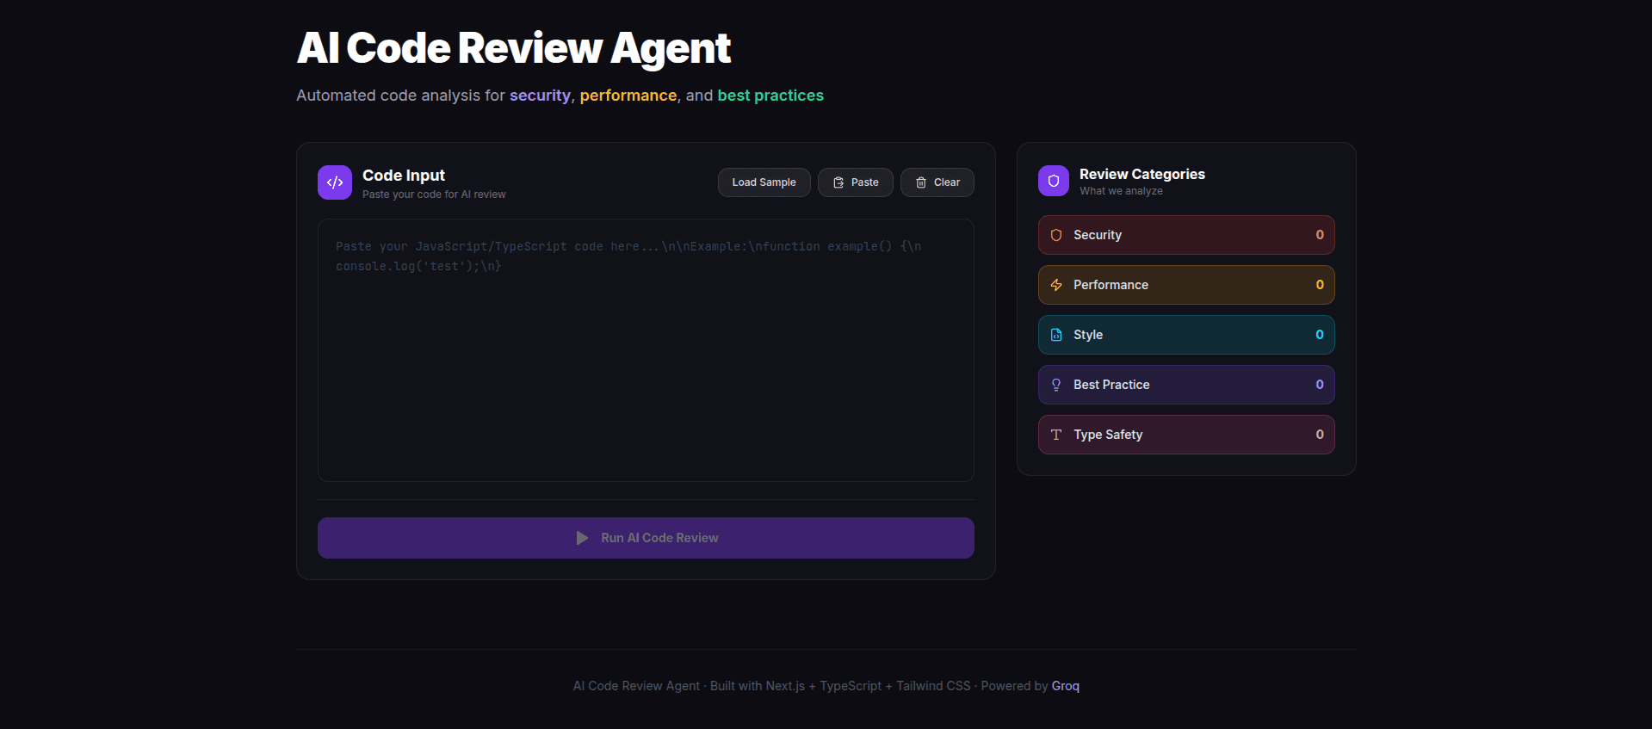Click the AI Code Review Agent heading
Image resolution: width=1652 pixels, height=729 pixels.
514,48
